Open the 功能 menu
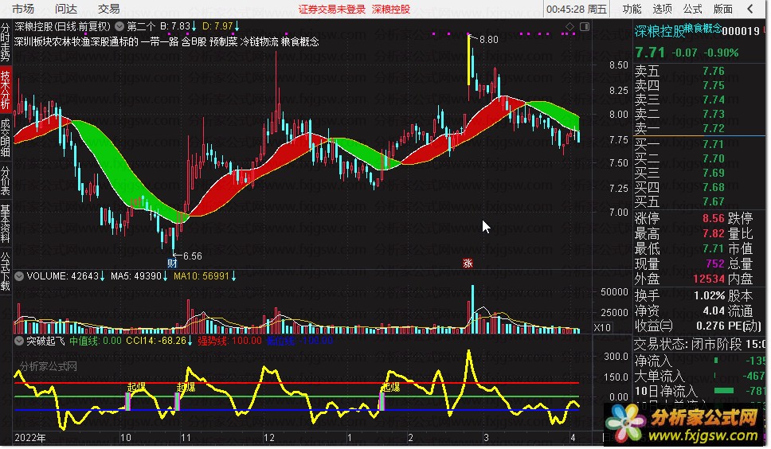This screenshot has height=449, width=771. [632, 9]
